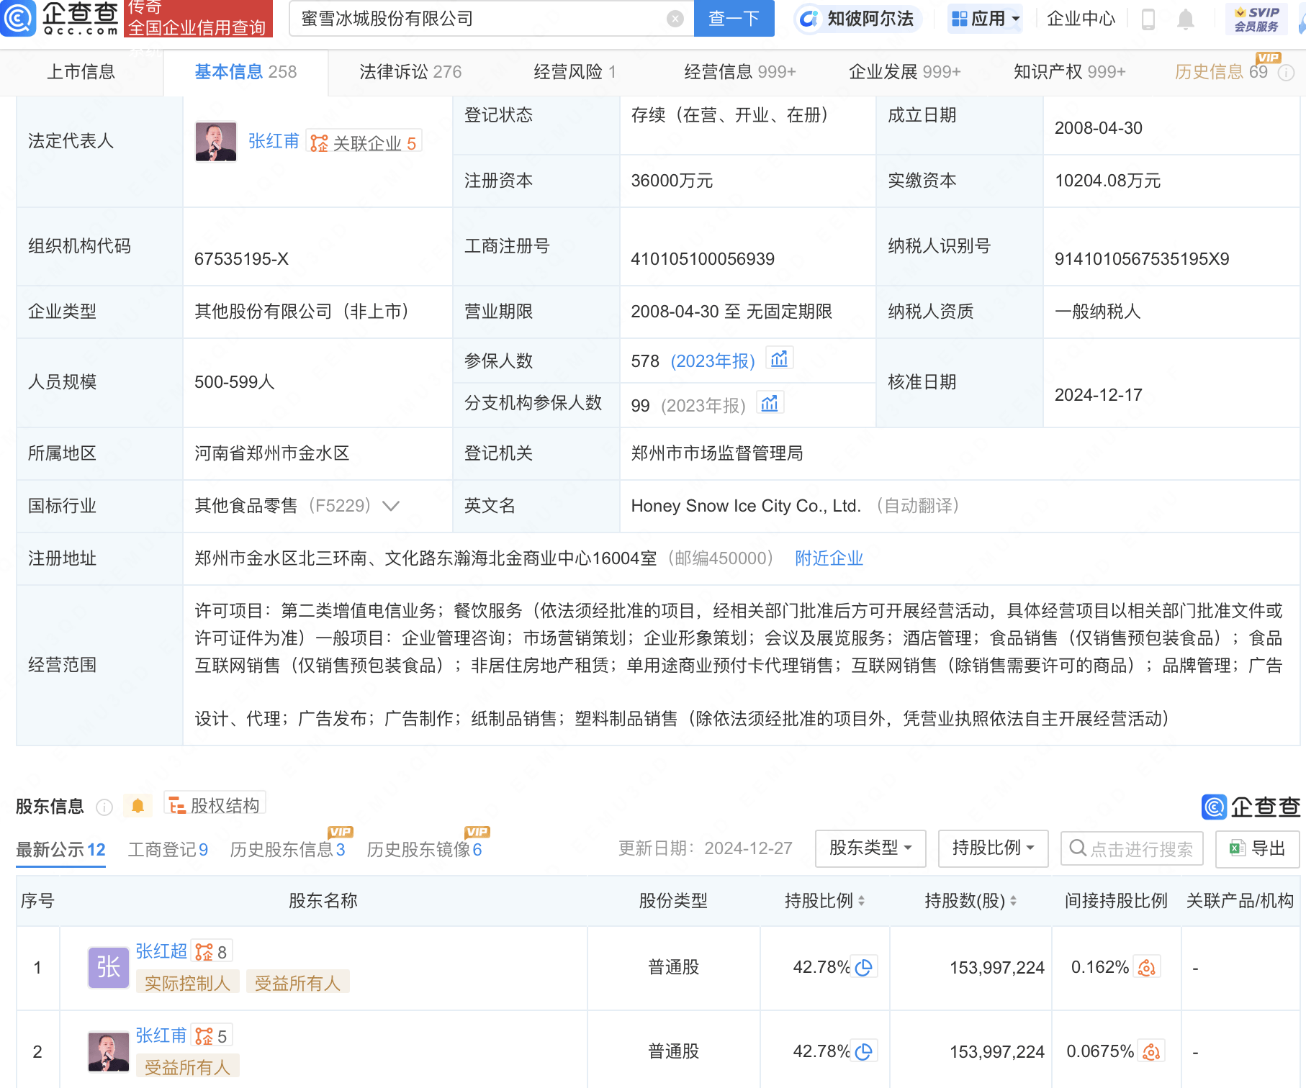1306x1088 pixels.
Task: Open the mobile phone app icon
Action: point(1148,19)
